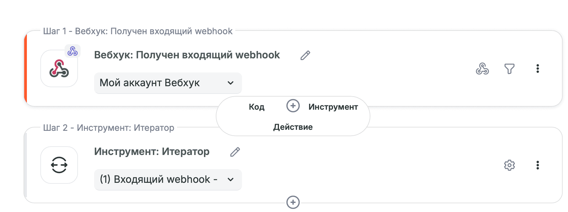Viewport: 568px width, 212px height.
Task: Add a new step with the bottom plus
Action: [x=293, y=202]
